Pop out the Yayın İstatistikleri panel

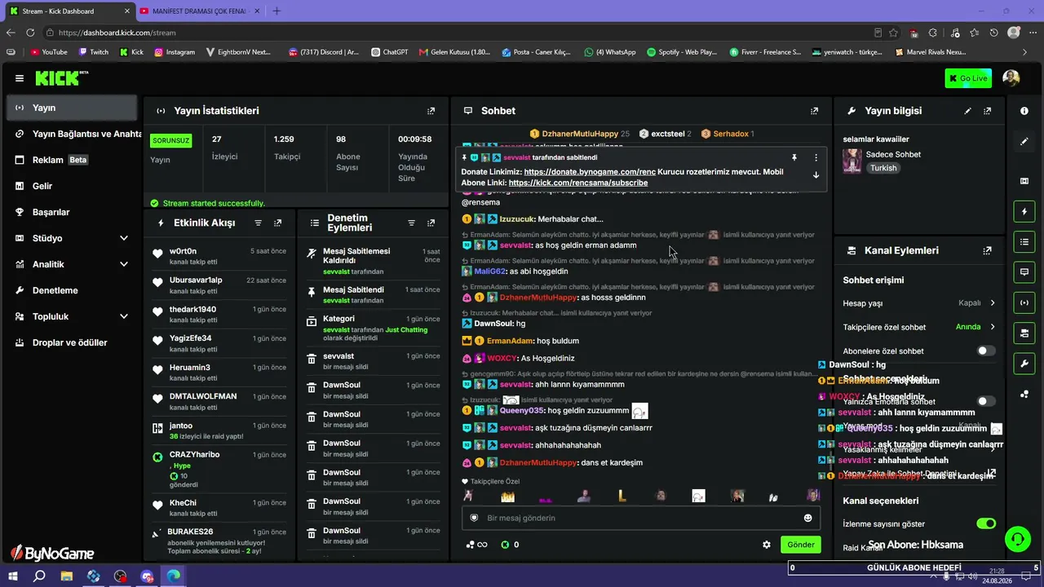coord(431,111)
